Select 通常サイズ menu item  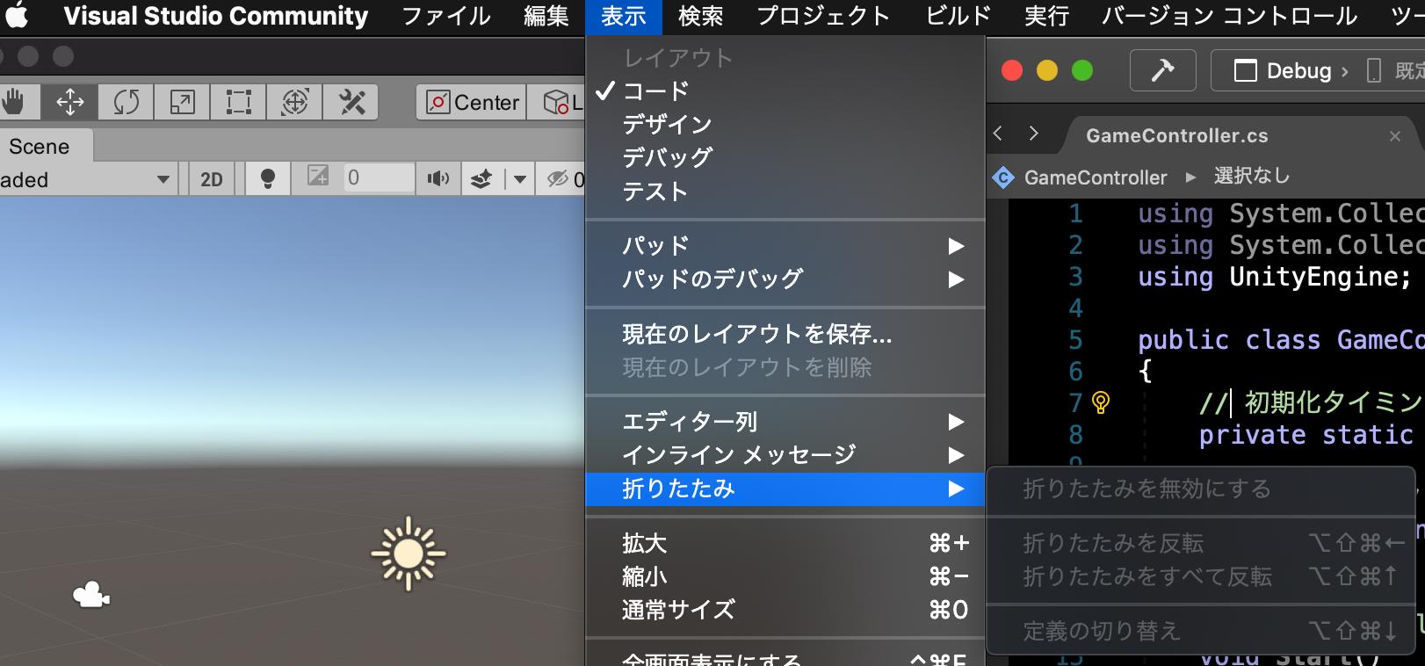pos(785,610)
